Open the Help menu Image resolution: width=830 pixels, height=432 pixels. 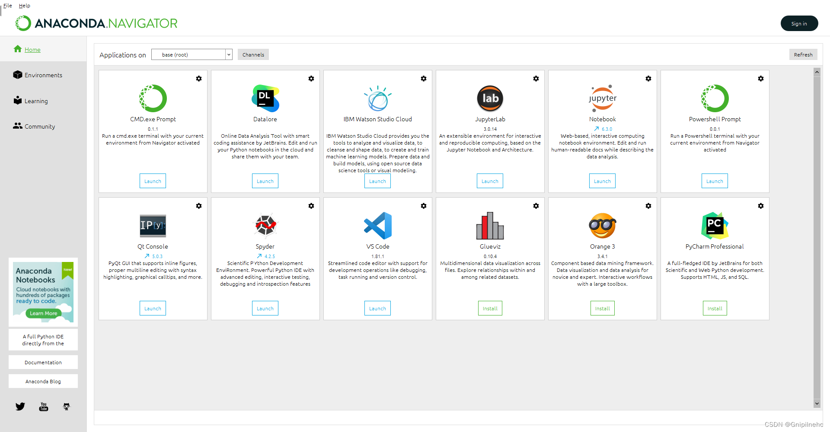point(25,6)
